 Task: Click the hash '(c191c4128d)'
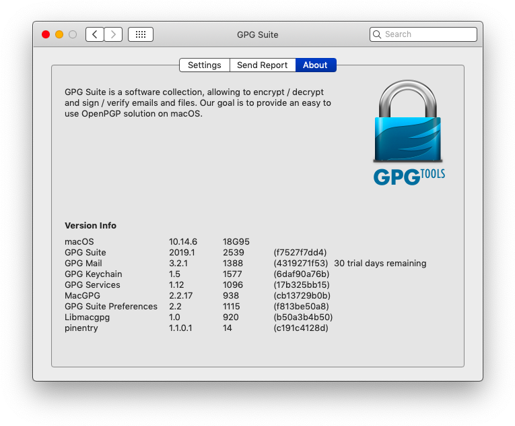click(301, 328)
